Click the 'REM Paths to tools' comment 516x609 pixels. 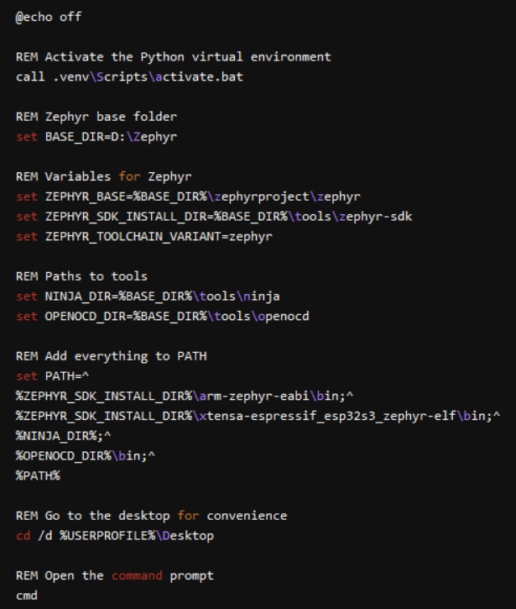81,276
